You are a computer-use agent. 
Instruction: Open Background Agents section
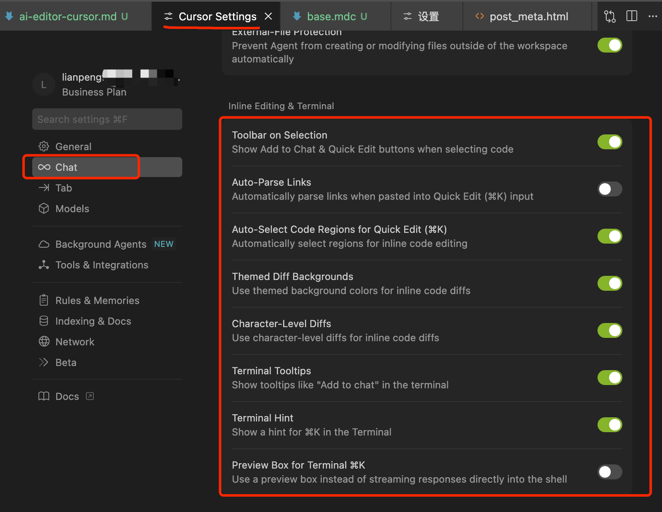(107, 244)
